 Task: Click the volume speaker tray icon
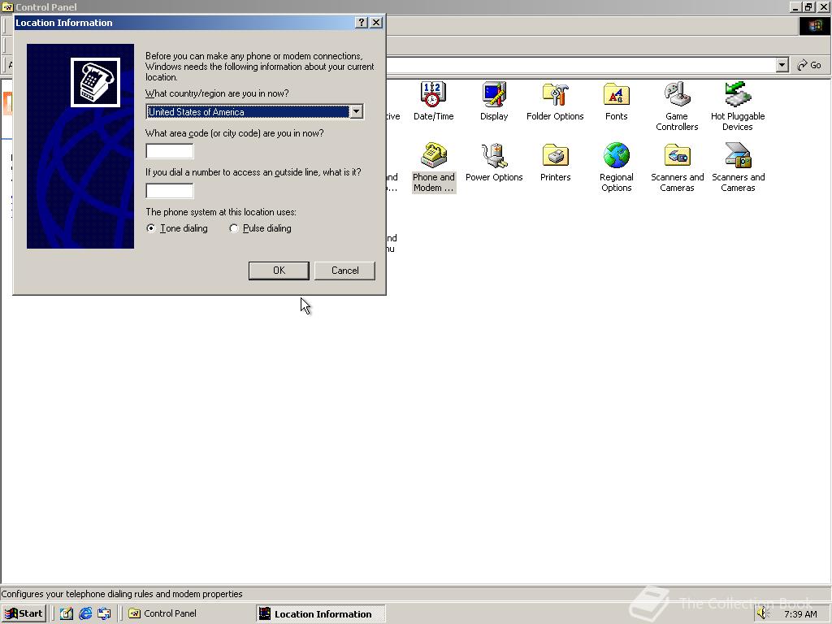click(763, 613)
